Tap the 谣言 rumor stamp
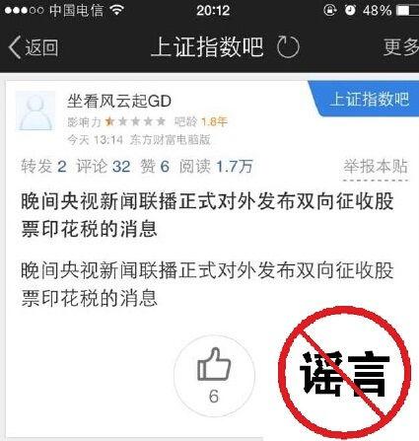Image resolution: width=419 pixels, height=441 pixels. point(344,373)
